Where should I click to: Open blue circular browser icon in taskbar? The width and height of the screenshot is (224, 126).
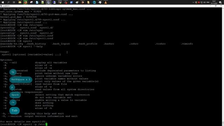pos(94,2)
